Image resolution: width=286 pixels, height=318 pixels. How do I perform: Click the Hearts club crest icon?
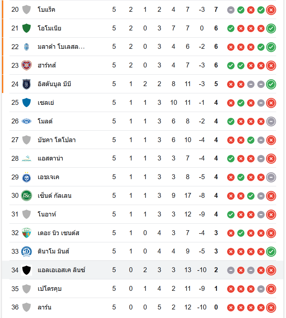(x=26, y=65)
